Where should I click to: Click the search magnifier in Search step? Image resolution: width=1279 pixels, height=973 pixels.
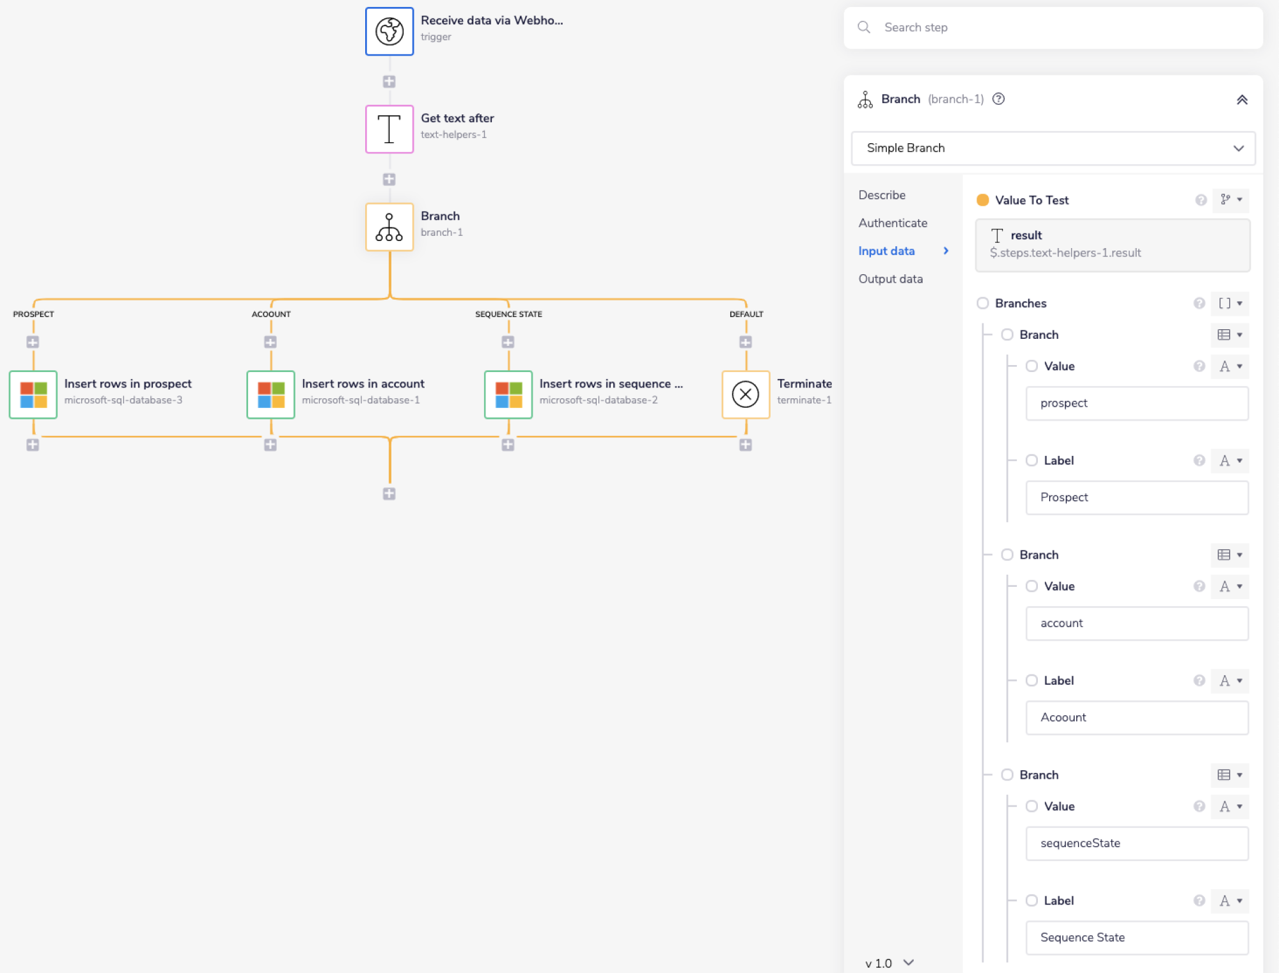864,27
